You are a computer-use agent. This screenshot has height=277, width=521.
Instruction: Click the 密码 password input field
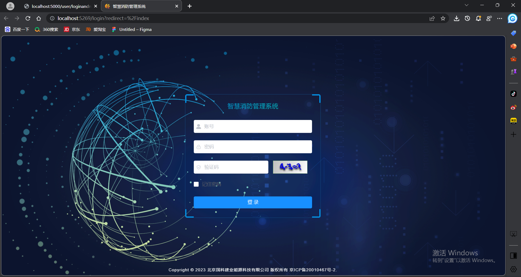[x=253, y=147]
